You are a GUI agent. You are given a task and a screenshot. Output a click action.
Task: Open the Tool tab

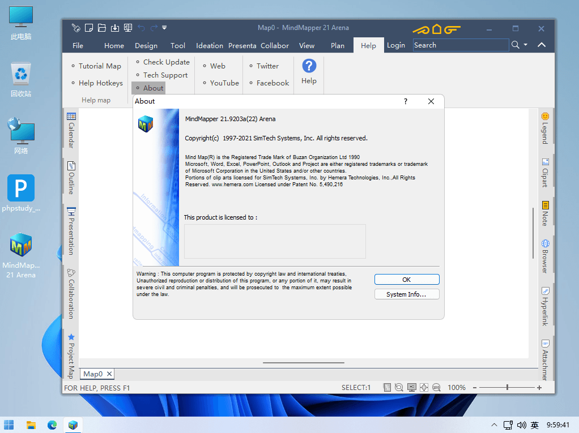click(x=178, y=45)
